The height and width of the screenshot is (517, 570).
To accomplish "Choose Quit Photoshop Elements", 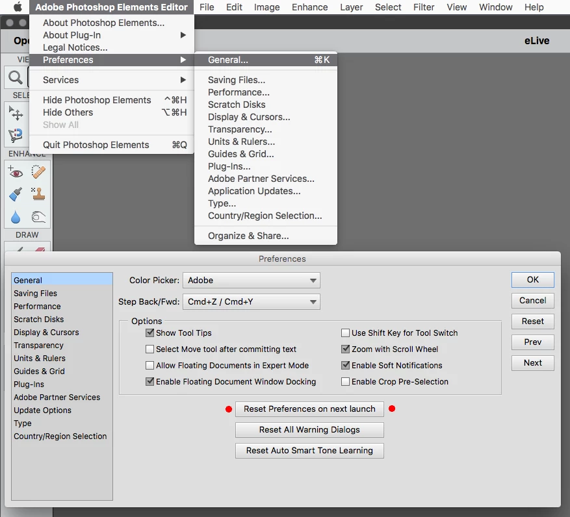I will 112,145.
